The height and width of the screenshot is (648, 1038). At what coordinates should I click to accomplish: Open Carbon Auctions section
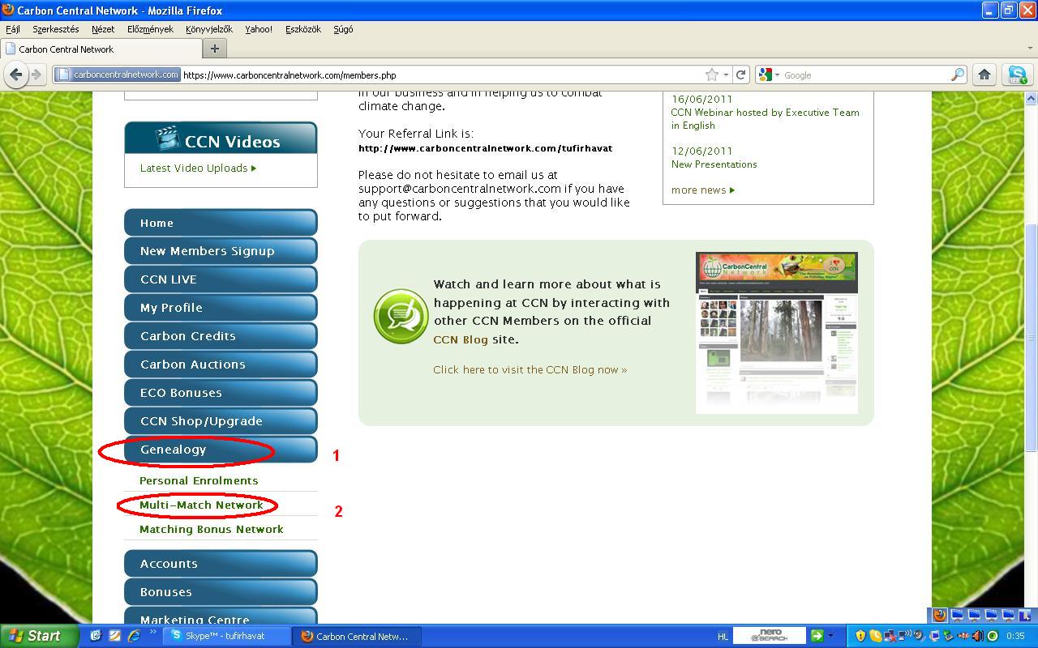point(221,364)
